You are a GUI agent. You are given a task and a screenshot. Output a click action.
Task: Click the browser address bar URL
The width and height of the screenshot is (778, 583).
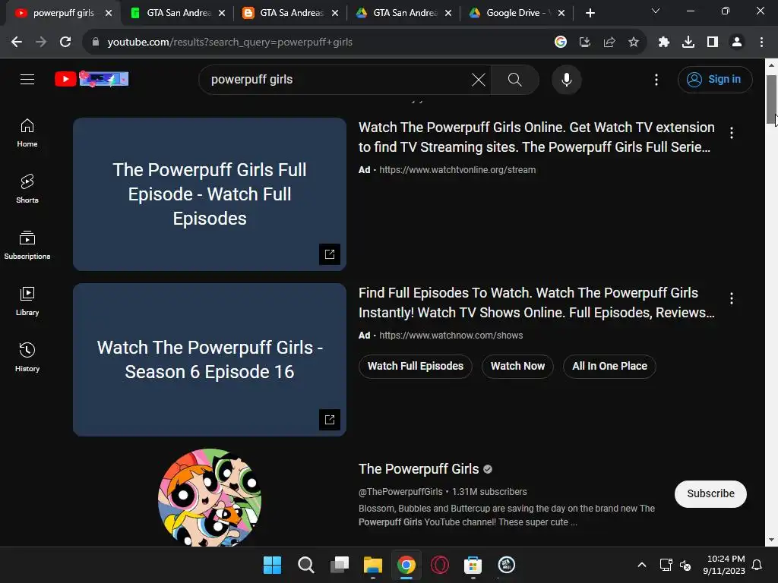[x=229, y=43]
